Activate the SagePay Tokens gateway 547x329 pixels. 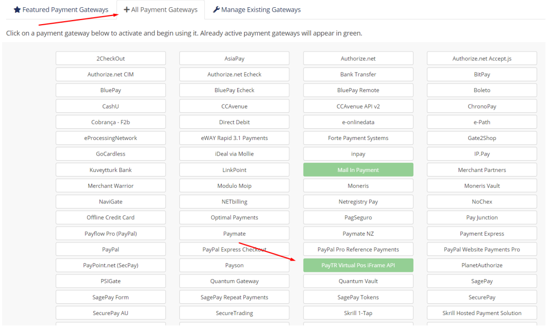click(x=358, y=298)
